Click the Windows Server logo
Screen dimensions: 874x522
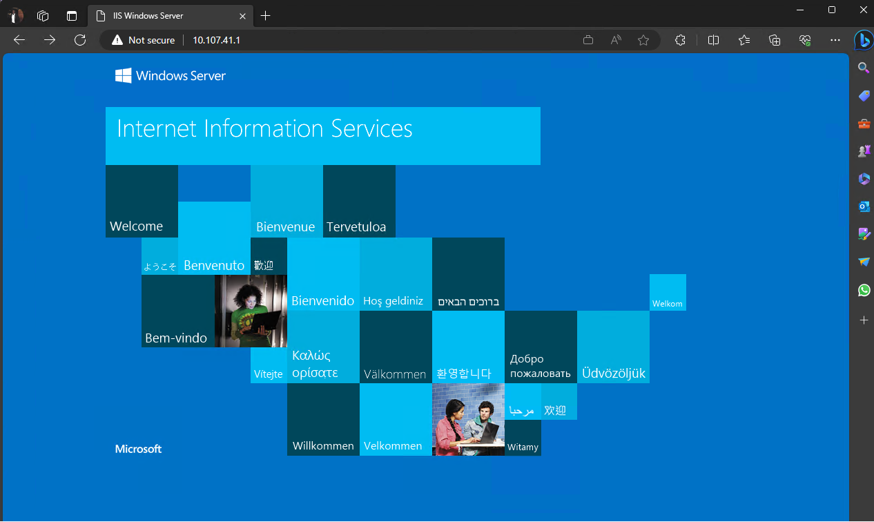tap(171, 75)
